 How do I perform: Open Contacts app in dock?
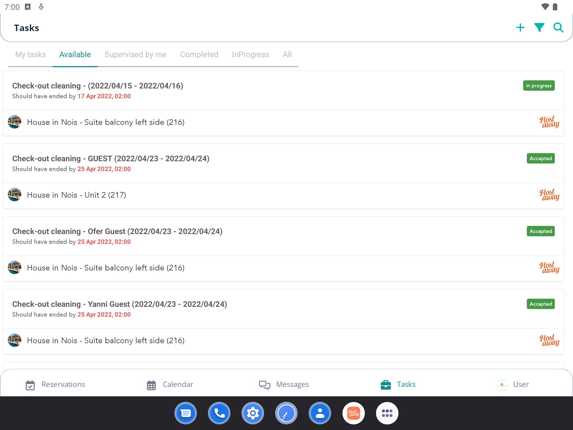click(x=320, y=413)
